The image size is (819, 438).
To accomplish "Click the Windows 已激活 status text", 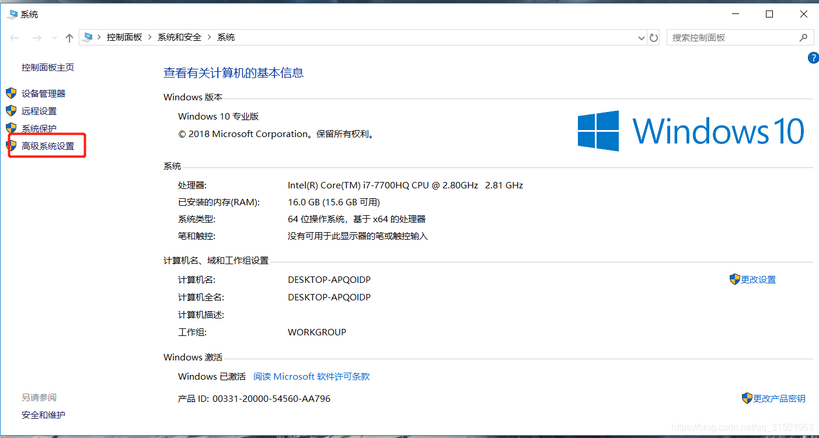I will 212,377.
